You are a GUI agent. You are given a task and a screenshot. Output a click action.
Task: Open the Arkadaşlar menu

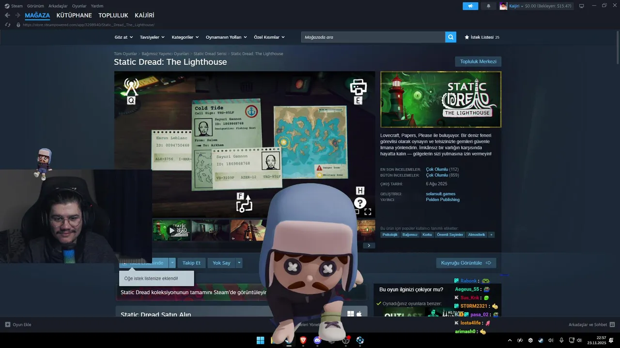pos(58,6)
